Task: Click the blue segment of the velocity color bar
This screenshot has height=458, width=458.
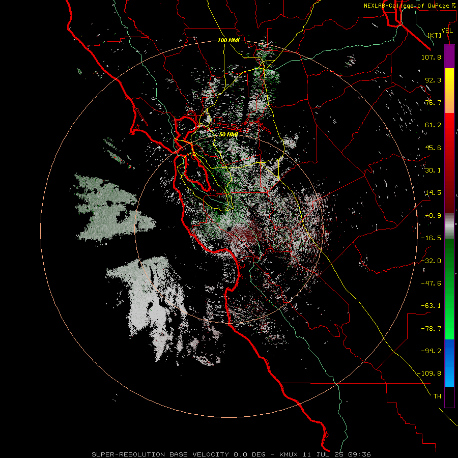Action: (449, 363)
